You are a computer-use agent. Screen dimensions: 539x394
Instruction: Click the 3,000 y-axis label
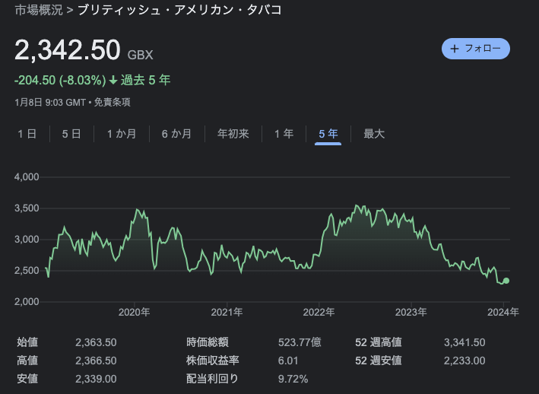point(27,240)
